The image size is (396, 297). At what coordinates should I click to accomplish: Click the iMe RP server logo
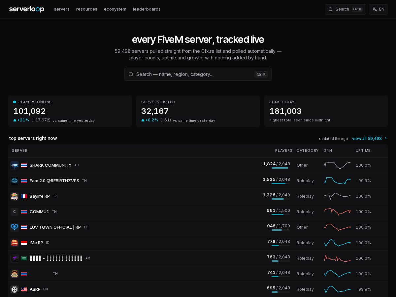15,243
